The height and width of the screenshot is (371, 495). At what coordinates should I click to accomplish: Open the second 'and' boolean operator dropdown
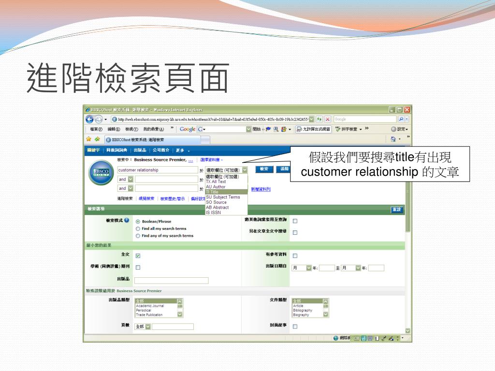(131, 188)
